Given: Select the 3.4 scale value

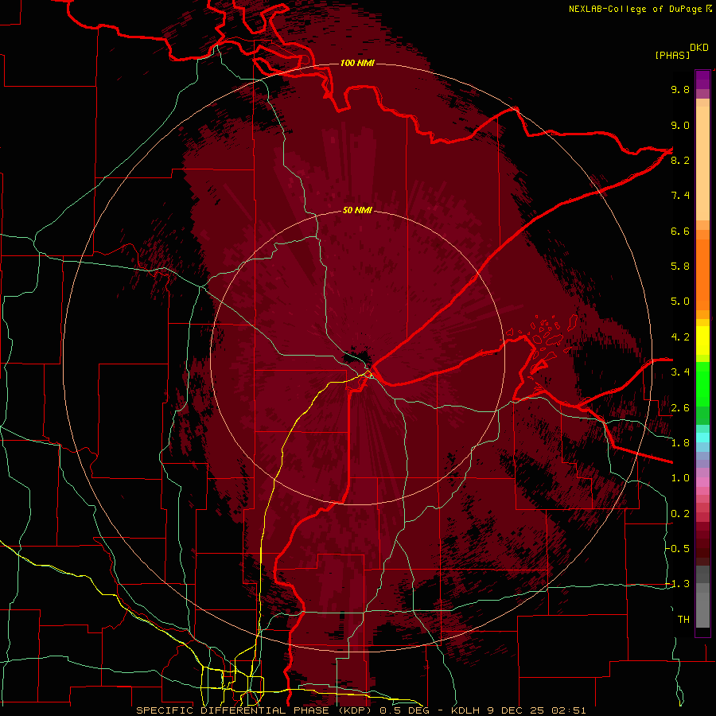Looking at the screenshot, I should (680, 372).
